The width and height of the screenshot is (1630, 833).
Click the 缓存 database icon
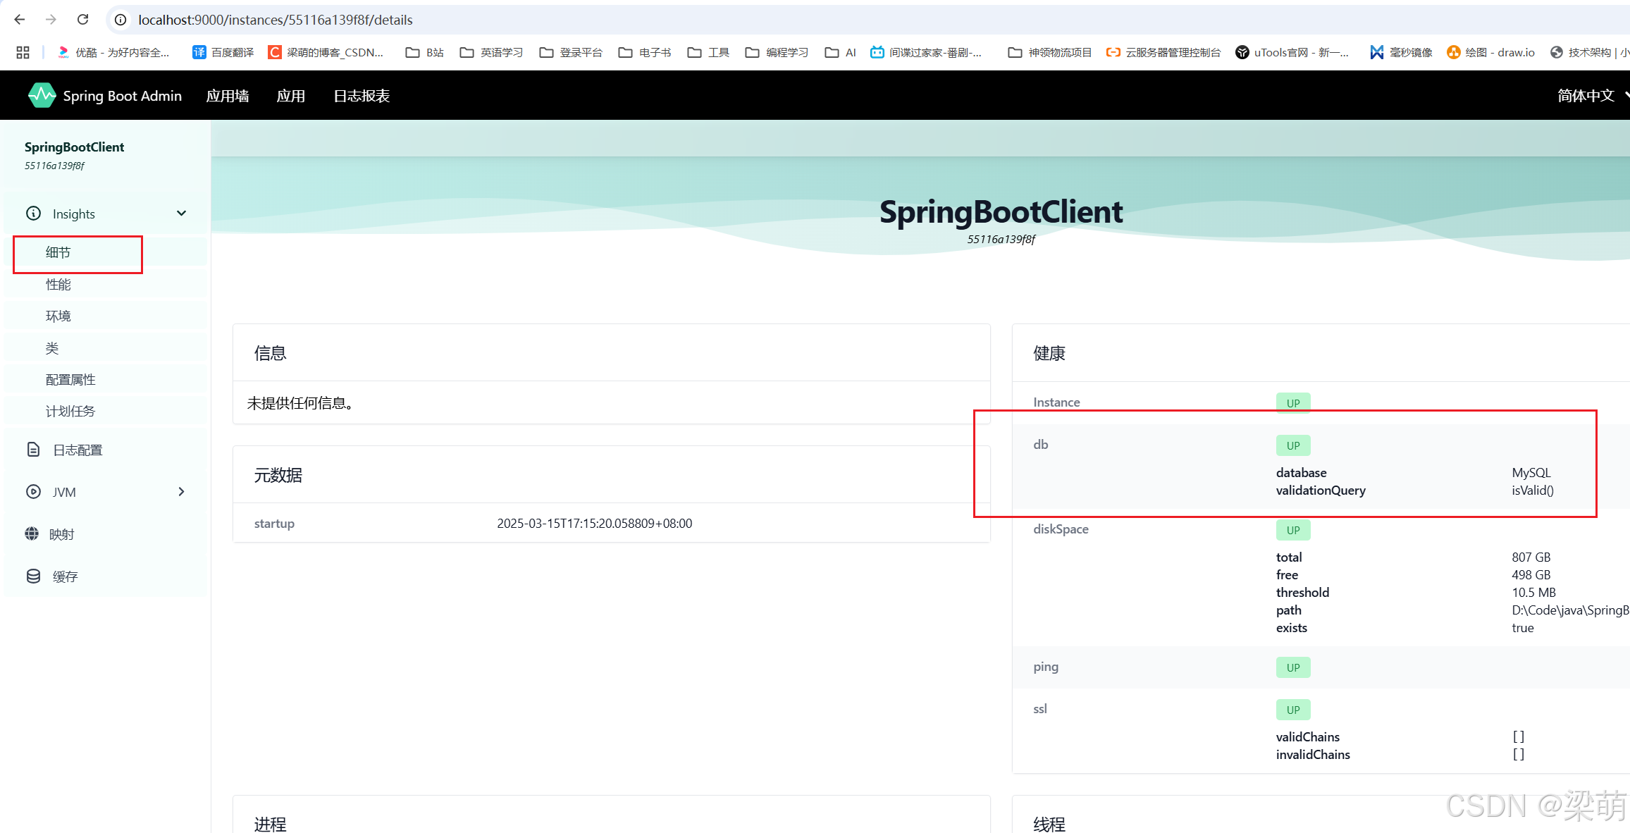pyautogui.click(x=33, y=576)
